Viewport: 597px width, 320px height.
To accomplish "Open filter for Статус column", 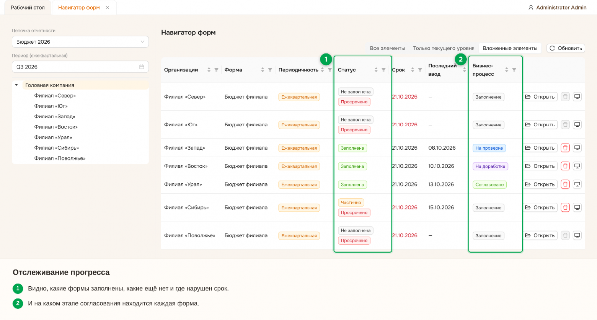I will [383, 70].
